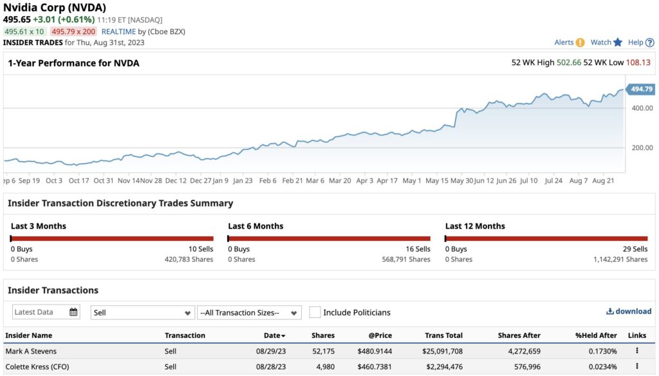Open kebab menu for Mark A Stevens row
The image size is (659, 376).
636,351
